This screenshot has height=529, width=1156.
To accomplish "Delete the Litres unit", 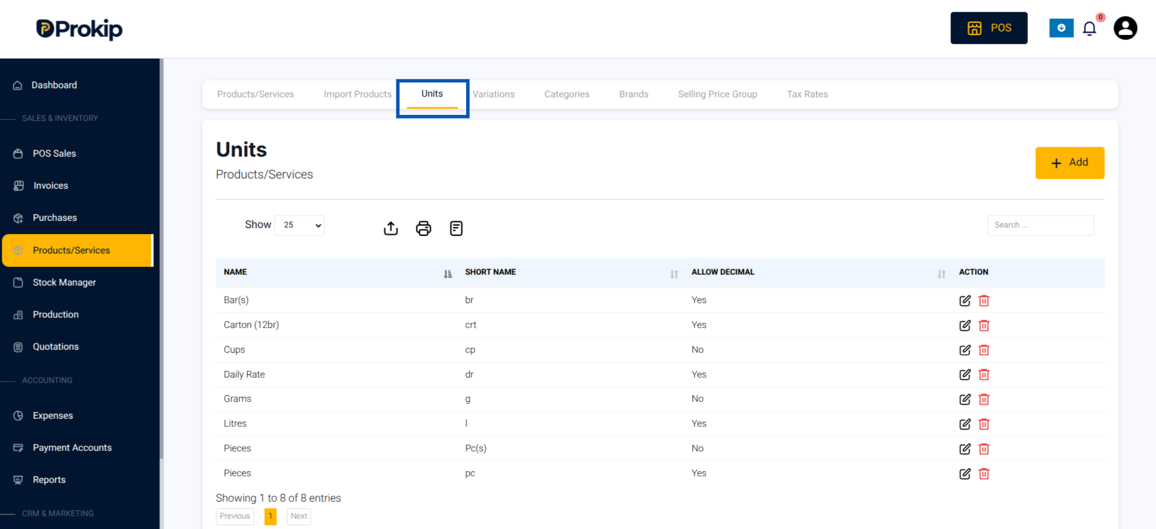I will 984,424.
